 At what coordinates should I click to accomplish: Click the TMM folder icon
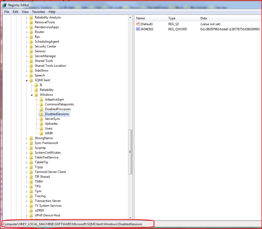[x=31, y=182]
